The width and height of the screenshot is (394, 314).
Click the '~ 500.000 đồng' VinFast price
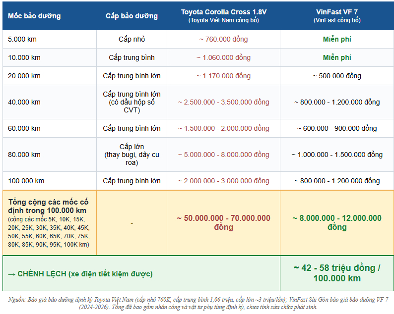click(x=337, y=76)
